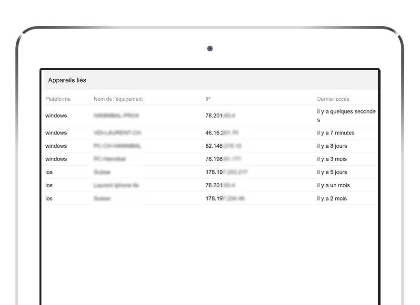Click the "il y a un mois" entry
The width and height of the screenshot is (420, 305).
coord(333,185)
